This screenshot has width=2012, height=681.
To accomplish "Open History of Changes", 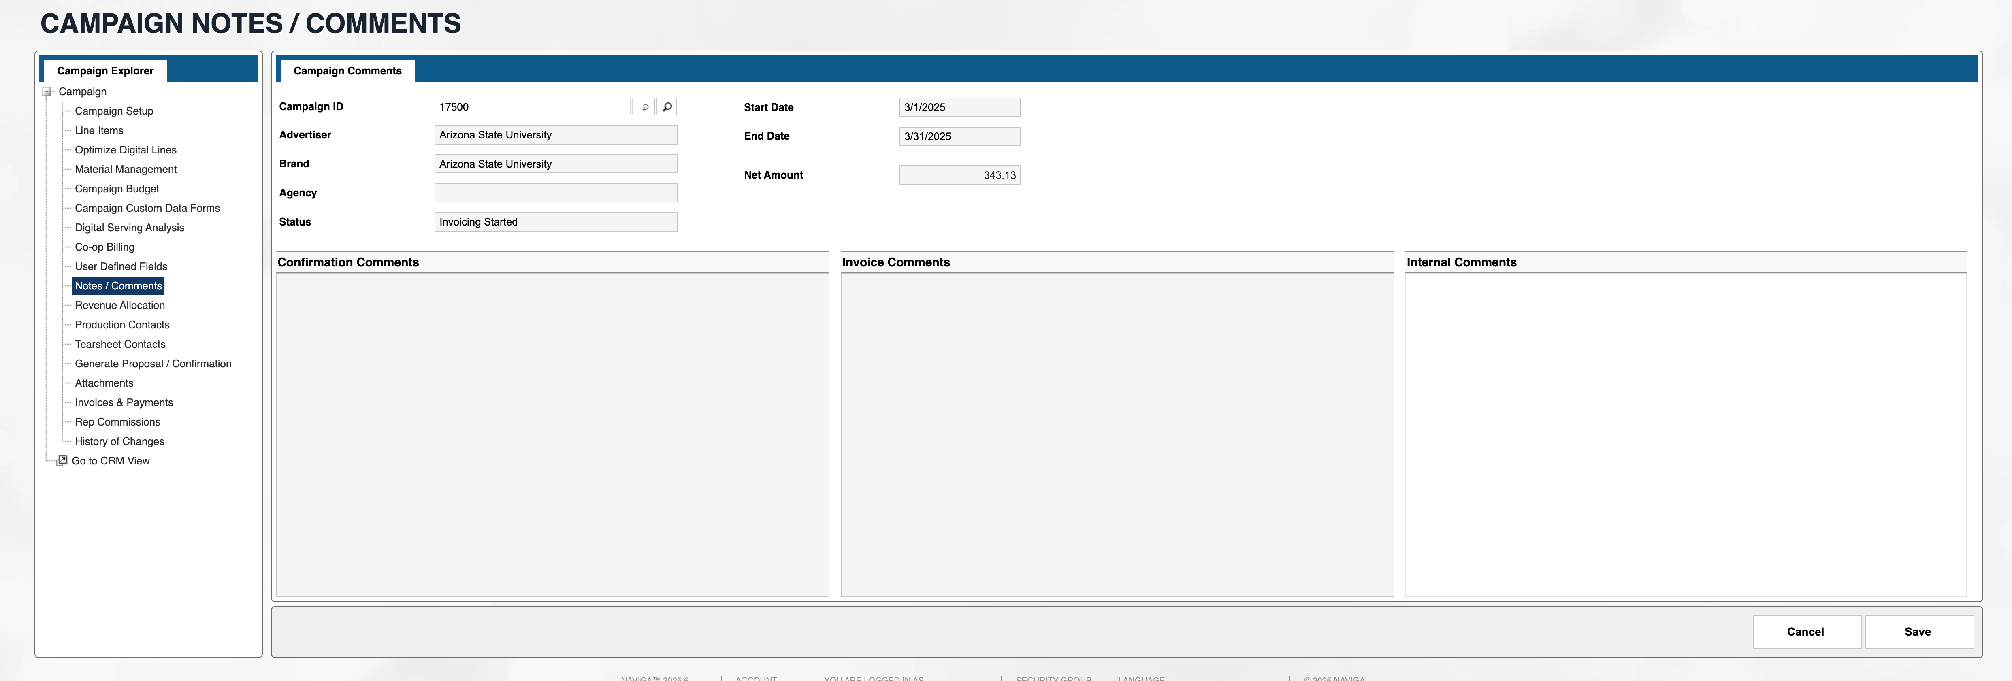I will 119,441.
